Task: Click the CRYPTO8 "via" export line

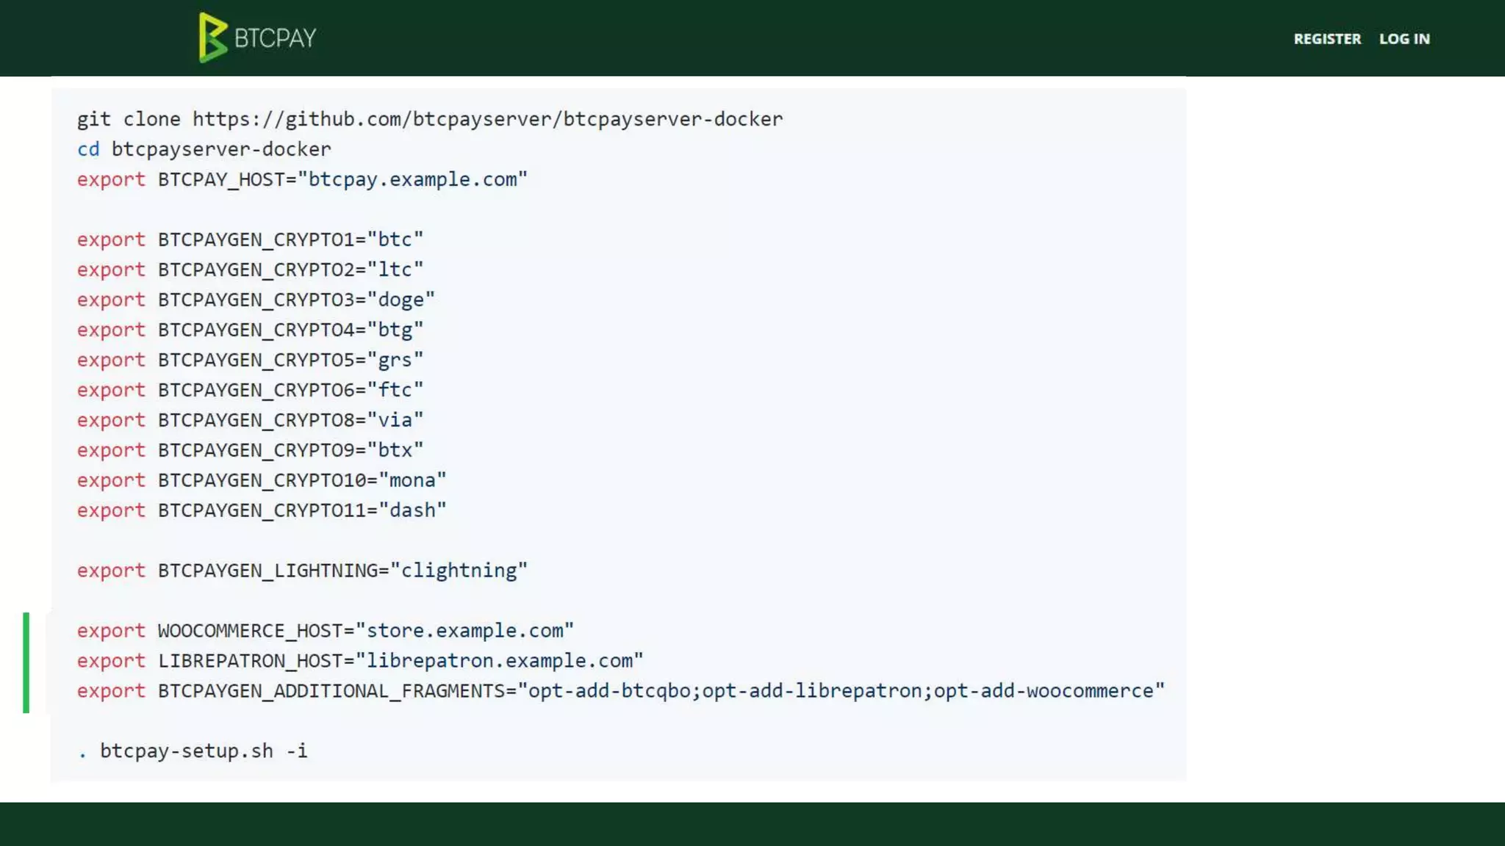Action: [x=250, y=420]
